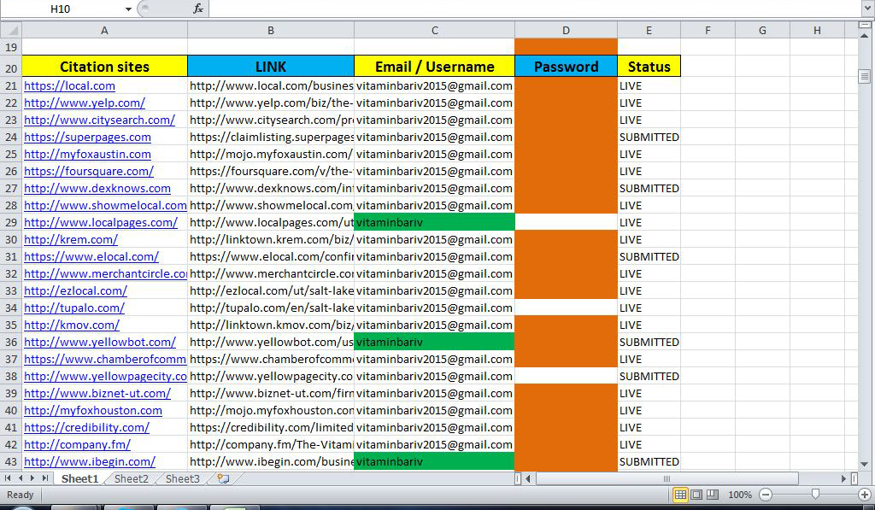This screenshot has width=875, height=510.
Task: Click into the formula bar input
Action: (x=535, y=9)
